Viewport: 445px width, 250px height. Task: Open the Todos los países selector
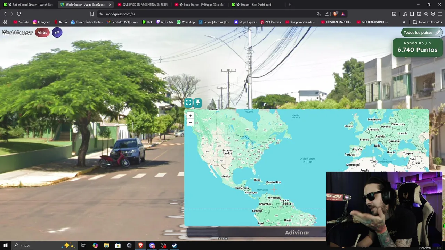tap(422, 32)
